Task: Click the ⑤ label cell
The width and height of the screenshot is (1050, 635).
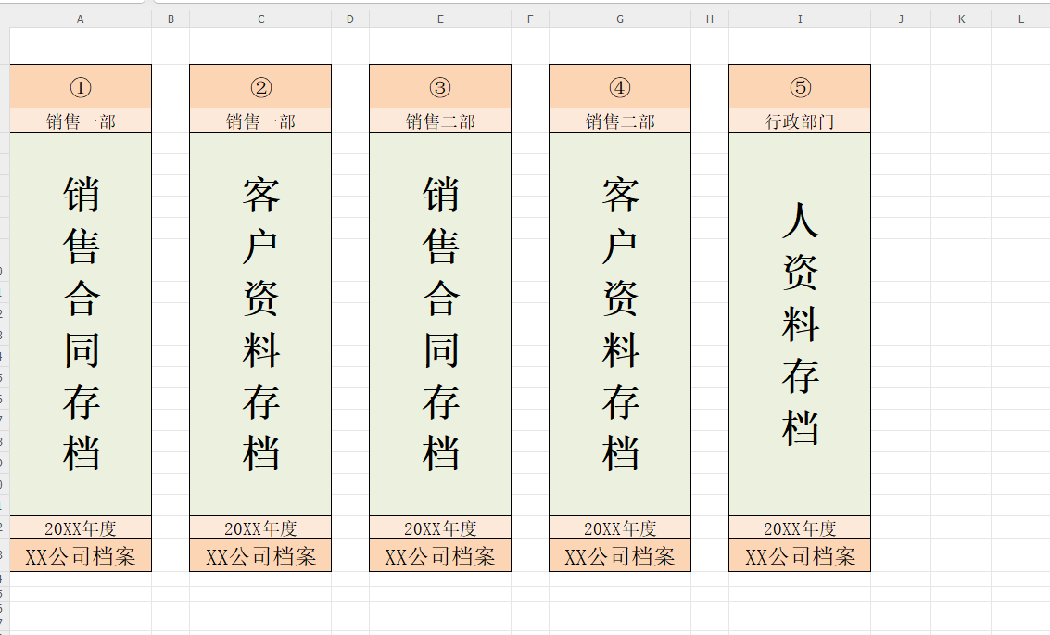Action: click(800, 87)
